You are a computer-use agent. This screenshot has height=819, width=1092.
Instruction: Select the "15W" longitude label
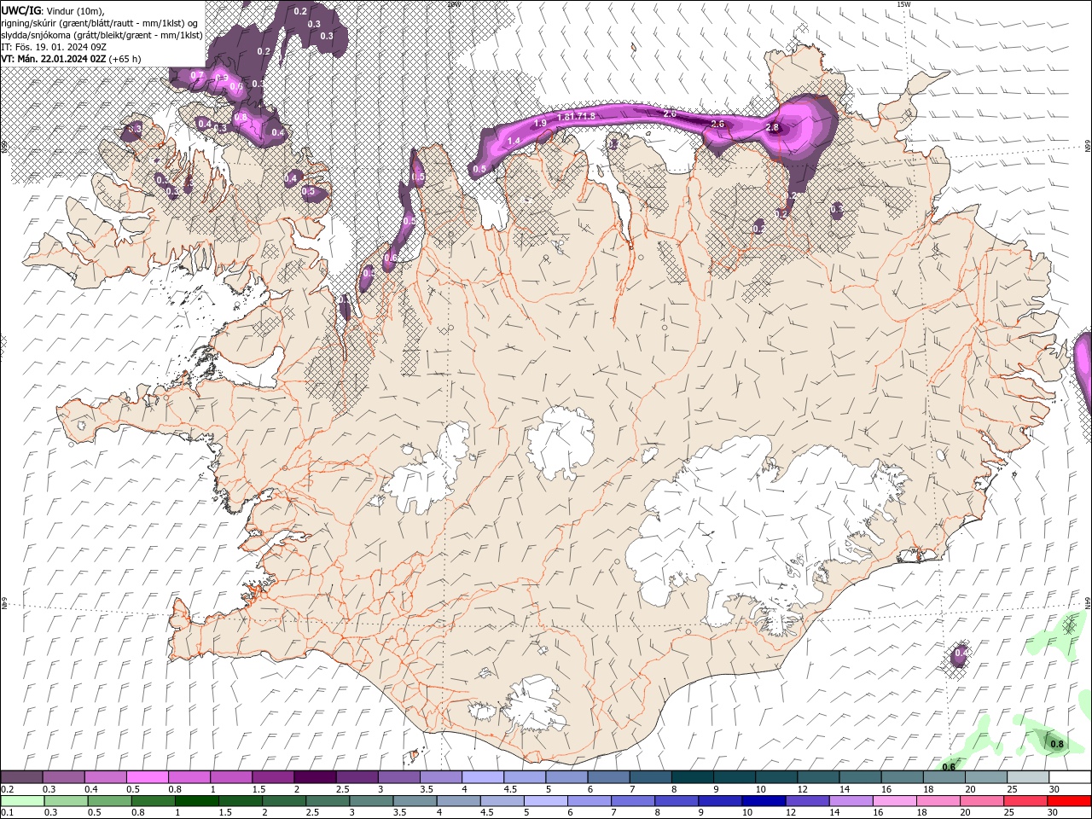(903, 4)
